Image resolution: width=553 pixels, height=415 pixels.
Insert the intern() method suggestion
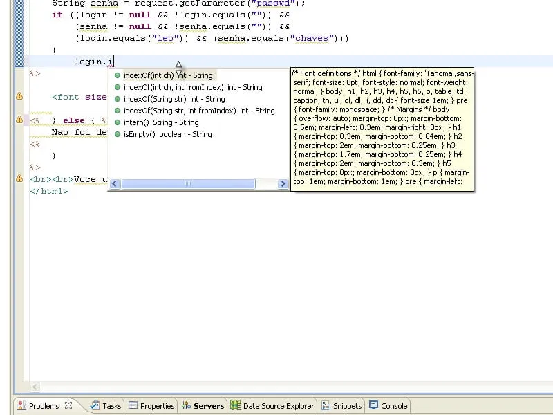[160, 122]
